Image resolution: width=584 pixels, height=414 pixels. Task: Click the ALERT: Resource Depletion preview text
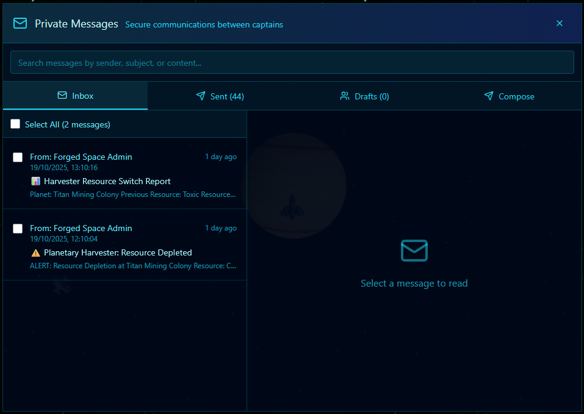(x=133, y=266)
